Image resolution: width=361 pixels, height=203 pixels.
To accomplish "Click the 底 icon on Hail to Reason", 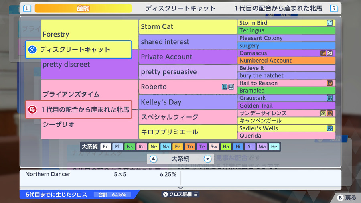I will tap(330, 83).
